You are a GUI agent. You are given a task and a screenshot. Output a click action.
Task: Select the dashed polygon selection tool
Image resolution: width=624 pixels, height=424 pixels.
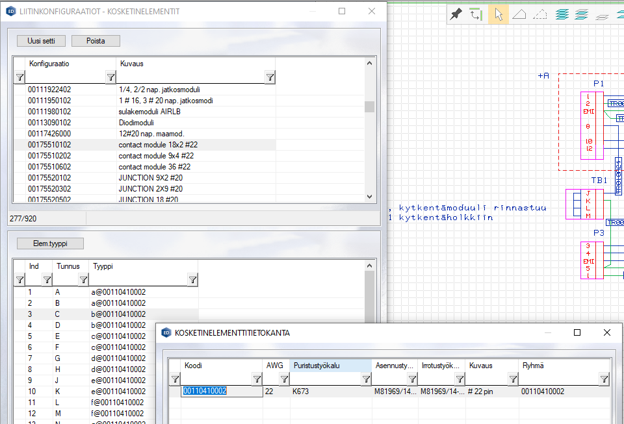(540, 14)
